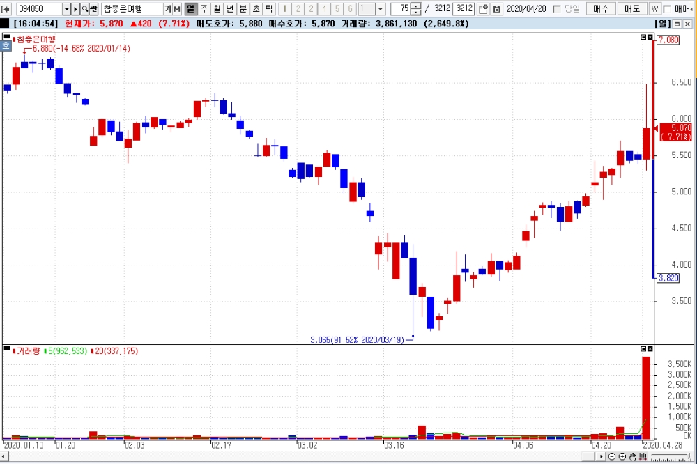This screenshot has height=464, width=697.
Task: Select the 일 daily chart period
Action: (191, 8)
